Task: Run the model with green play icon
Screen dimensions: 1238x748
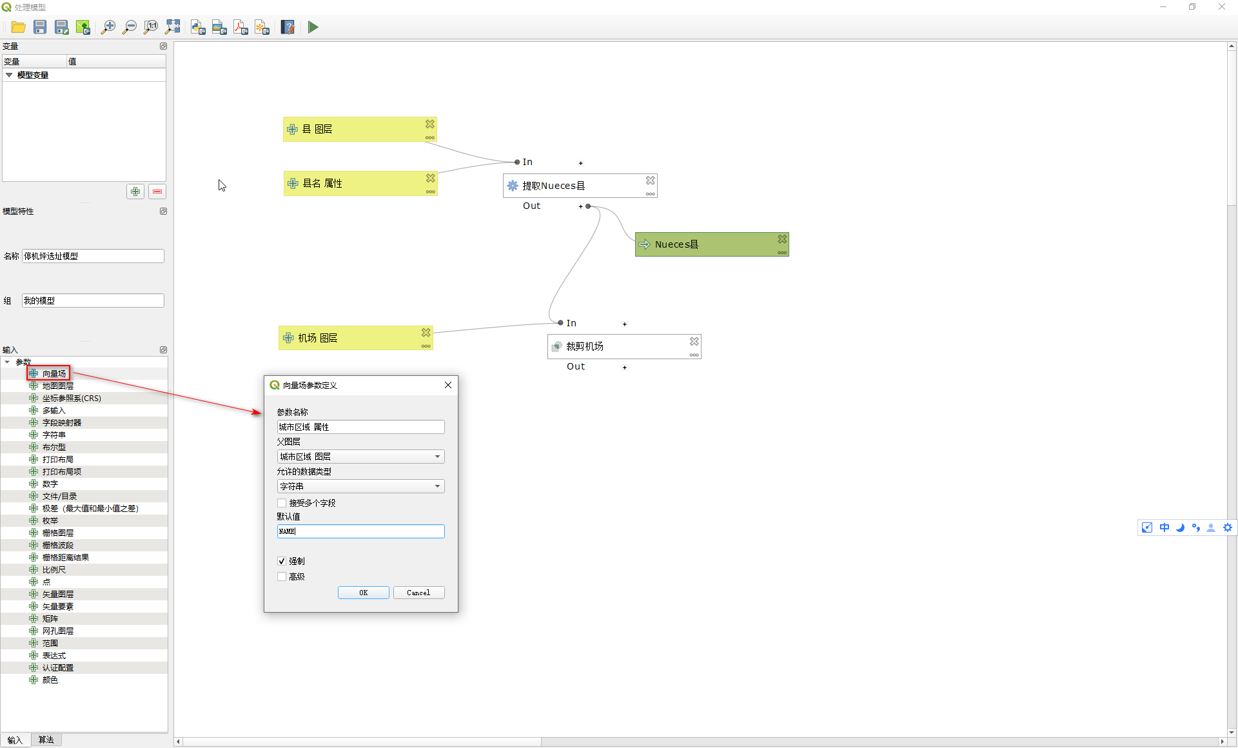Action: [313, 27]
